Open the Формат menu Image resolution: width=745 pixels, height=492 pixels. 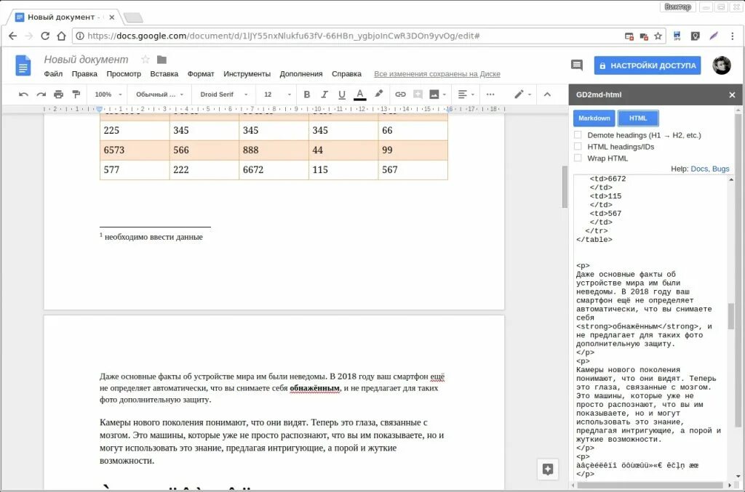point(201,74)
